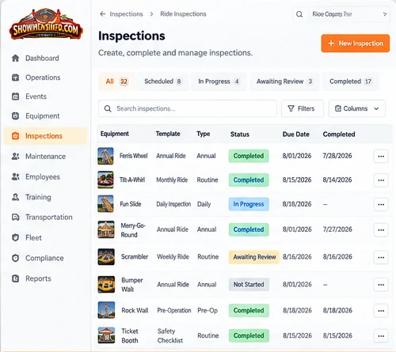
Task: Switch to the In Progress tab
Action: 219,81
